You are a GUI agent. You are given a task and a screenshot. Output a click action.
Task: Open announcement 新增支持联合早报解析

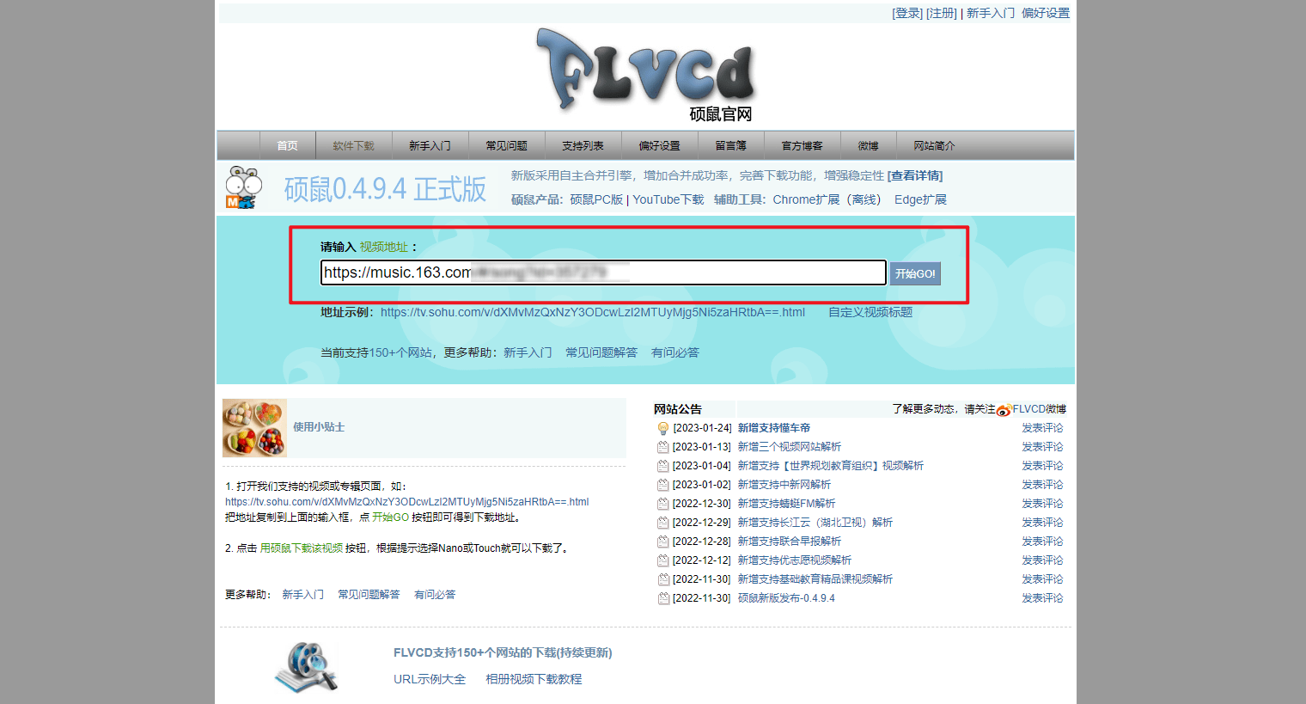790,542
